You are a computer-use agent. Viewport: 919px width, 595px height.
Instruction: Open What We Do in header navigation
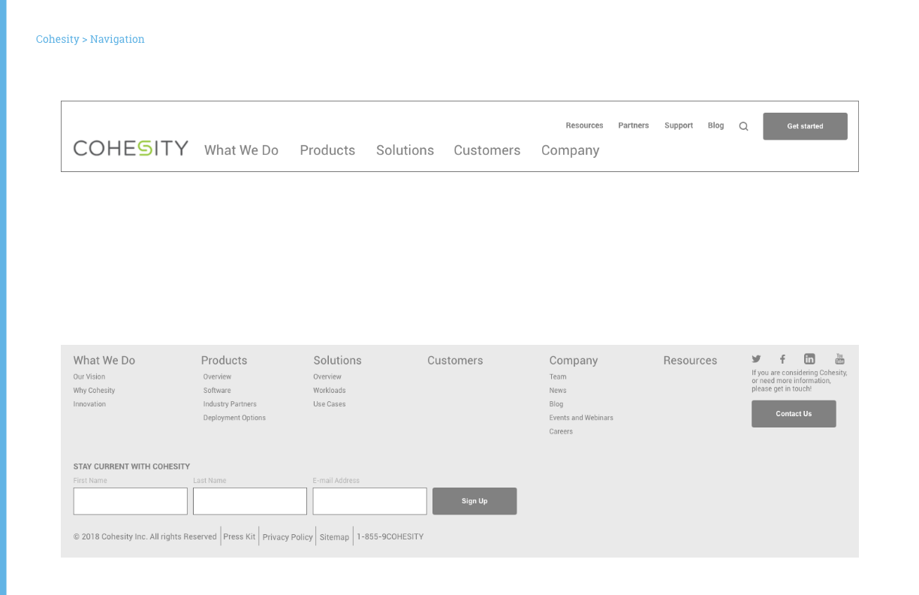pos(241,150)
